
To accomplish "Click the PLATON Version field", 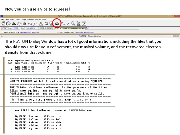I will pyautogui.click(x=10, y=28).
